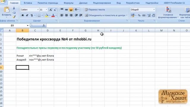Image resolution: width=190 pixels, height=107 pixels.
Task: Click the Office button
Action: 3,1
